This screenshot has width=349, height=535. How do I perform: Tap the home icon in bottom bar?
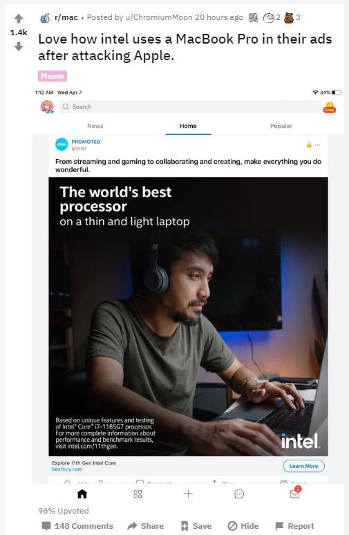[x=82, y=494]
